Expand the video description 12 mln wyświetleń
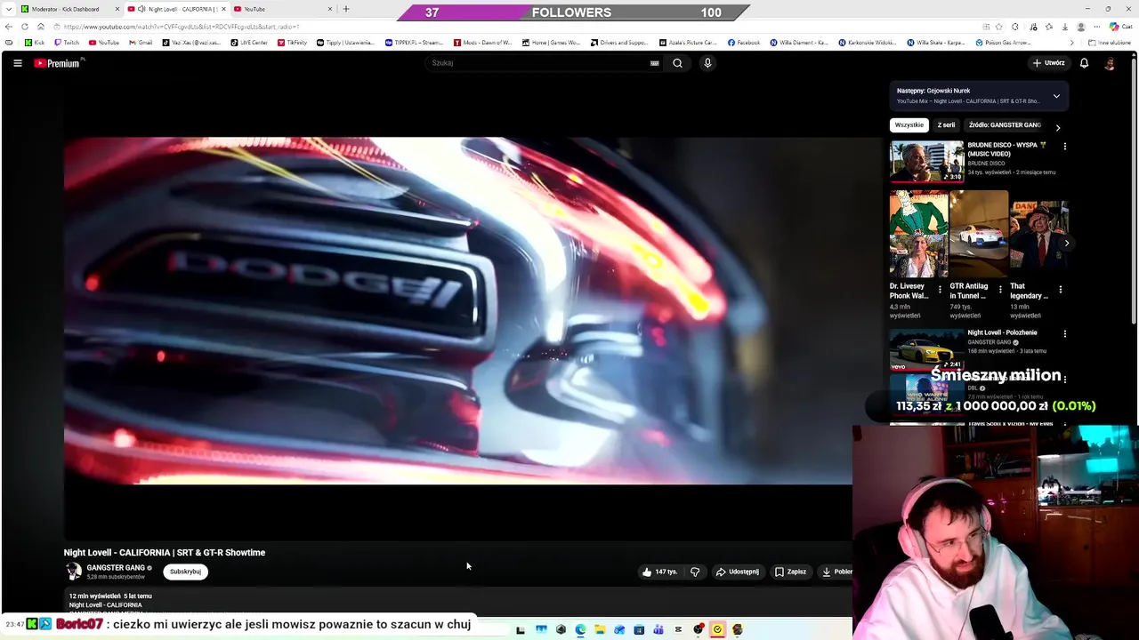This screenshot has height=640, width=1139. 110,596
